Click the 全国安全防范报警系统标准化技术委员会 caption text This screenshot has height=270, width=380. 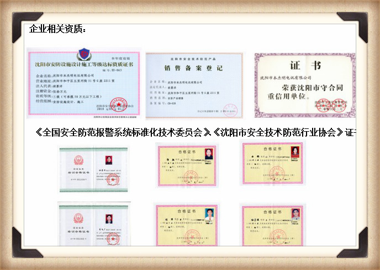pos(120,133)
